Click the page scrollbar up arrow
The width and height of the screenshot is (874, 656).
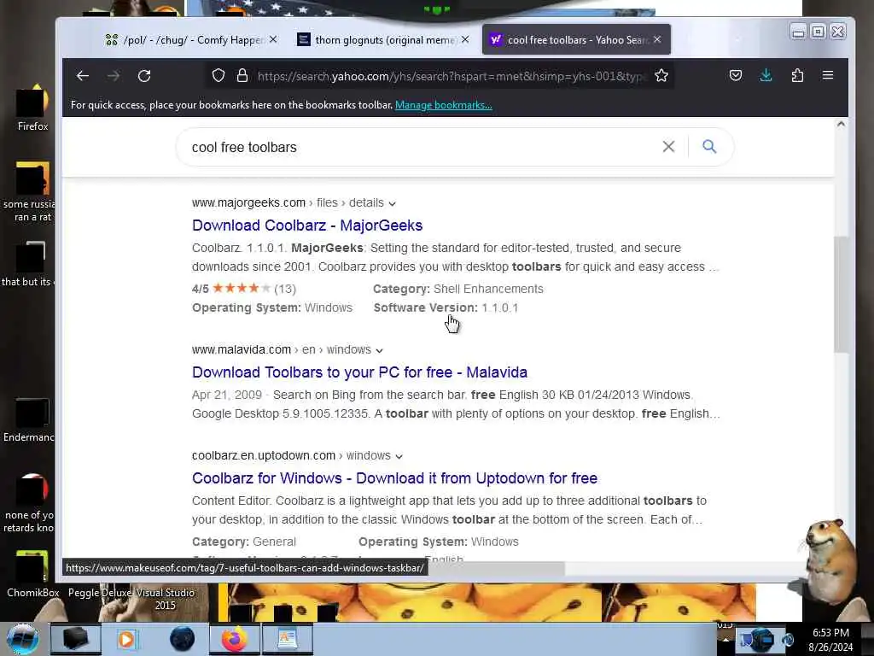(841, 124)
